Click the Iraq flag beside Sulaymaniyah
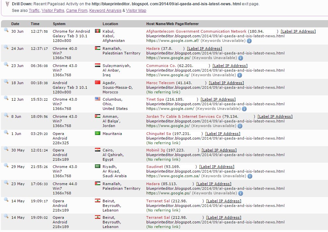This screenshot has width=328, height=232. click(x=98, y=65)
